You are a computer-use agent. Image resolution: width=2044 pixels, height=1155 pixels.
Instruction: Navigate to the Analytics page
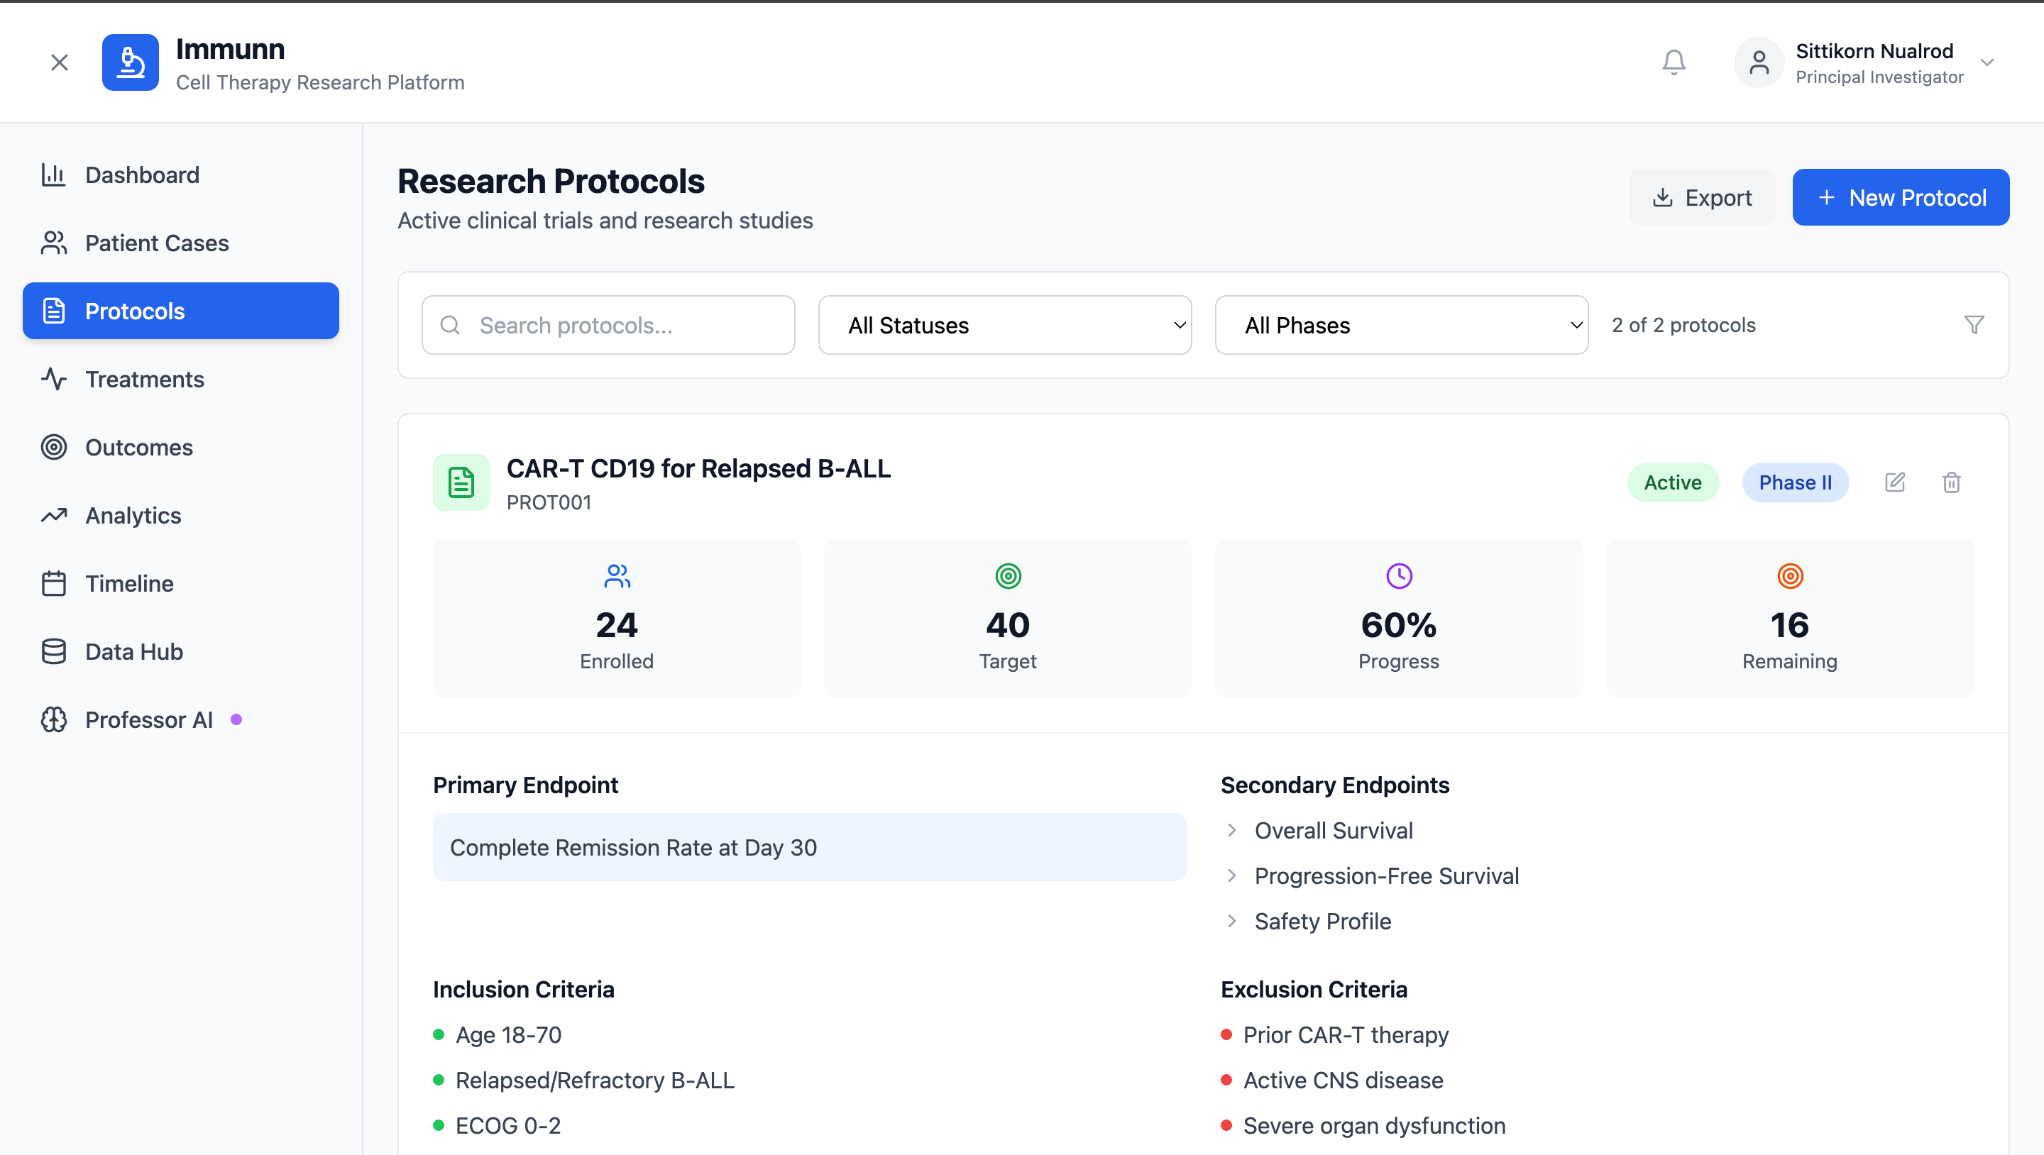pyautogui.click(x=133, y=516)
